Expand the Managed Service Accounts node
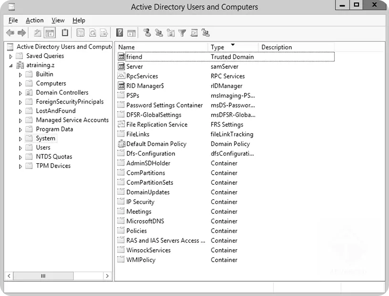The height and width of the screenshot is (296, 389). (20, 120)
